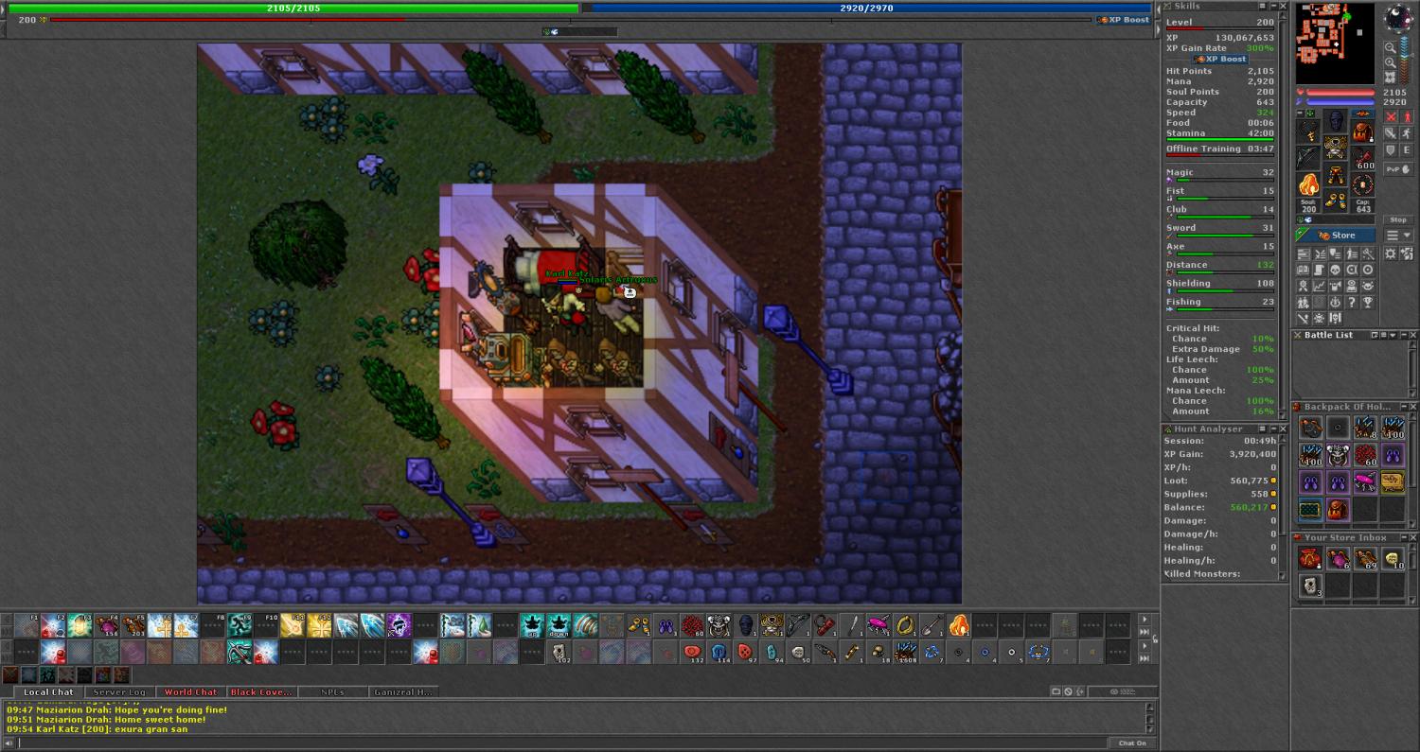Select the sword balanced attack mode
Screen dimensions: 1420x752
(x=1391, y=133)
